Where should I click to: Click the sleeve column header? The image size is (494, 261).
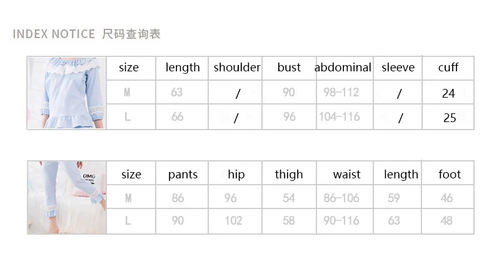coord(398,68)
